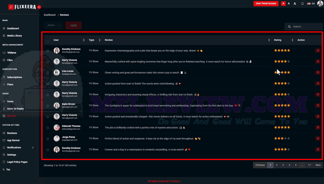Open Dashboard from sidebar

click(x=13, y=29)
